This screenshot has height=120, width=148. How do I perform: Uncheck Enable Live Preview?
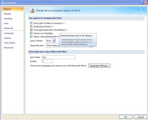coord(31,26)
